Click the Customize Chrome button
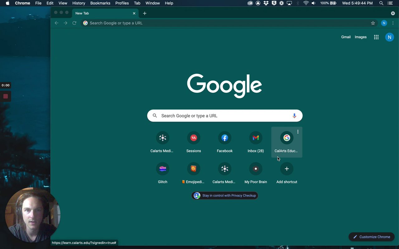Image resolution: width=399 pixels, height=249 pixels. tap(372, 237)
